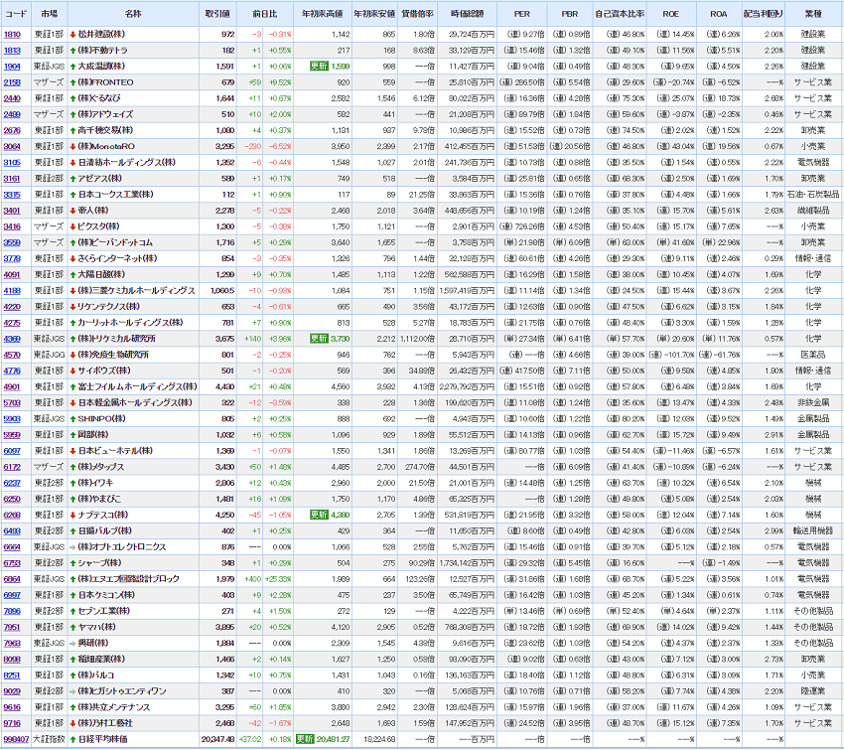The height and width of the screenshot is (750, 844).
Task: Open stock code link 1810
Action: coord(12,35)
